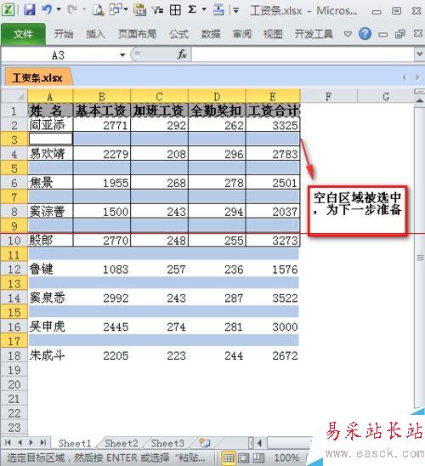Image resolution: width=425 pixels, height=466 pixels.
Task: Click the header cell 工资合计
Action: coord(273,111)
